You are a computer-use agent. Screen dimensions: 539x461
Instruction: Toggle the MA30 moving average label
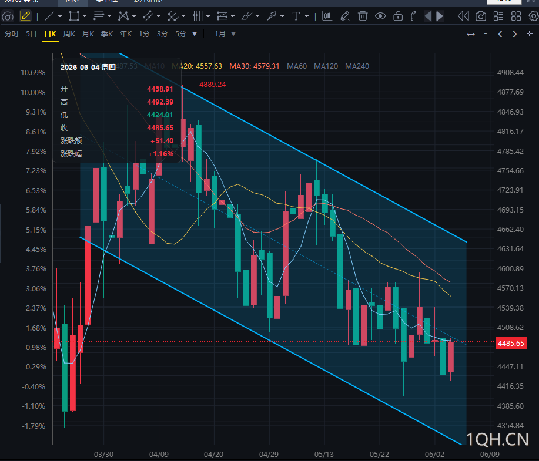tap(255, 66)
